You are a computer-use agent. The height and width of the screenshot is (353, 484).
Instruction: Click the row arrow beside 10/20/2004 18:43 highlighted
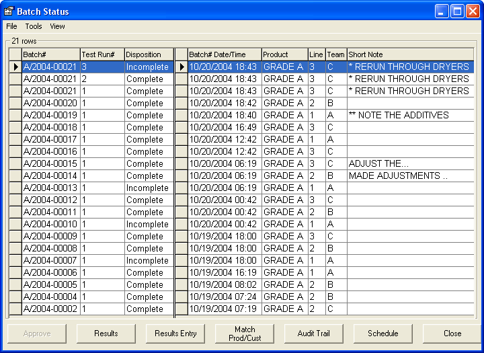tap(182, 67)
